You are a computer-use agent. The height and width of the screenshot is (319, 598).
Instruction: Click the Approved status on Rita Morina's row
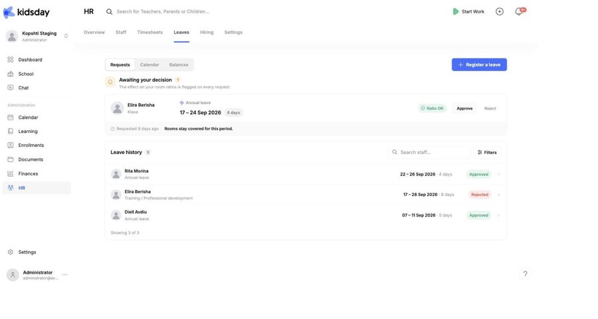coord(478,174)
